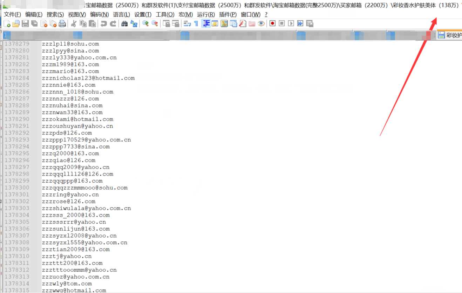Click email zzzokami@hotmail.com
Screen dimensions: 462x293
(77, 119)
